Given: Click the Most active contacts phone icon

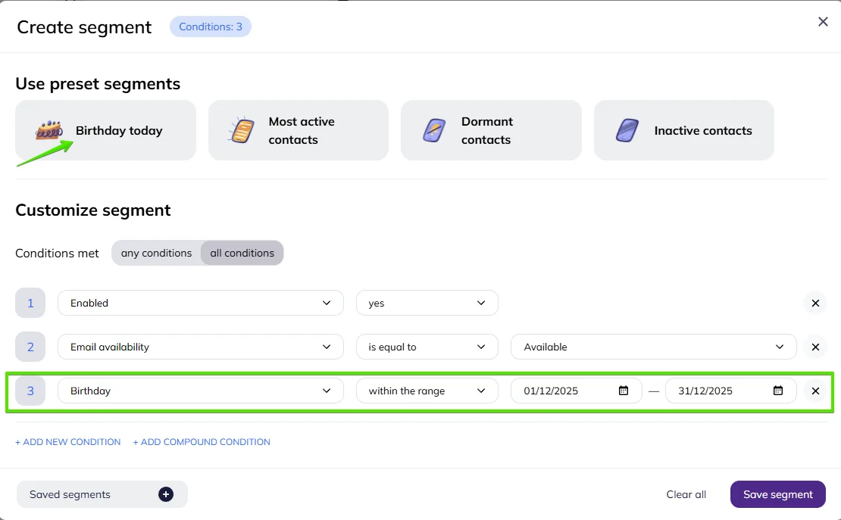Looking at the screenshot, I should click(242, 130).
